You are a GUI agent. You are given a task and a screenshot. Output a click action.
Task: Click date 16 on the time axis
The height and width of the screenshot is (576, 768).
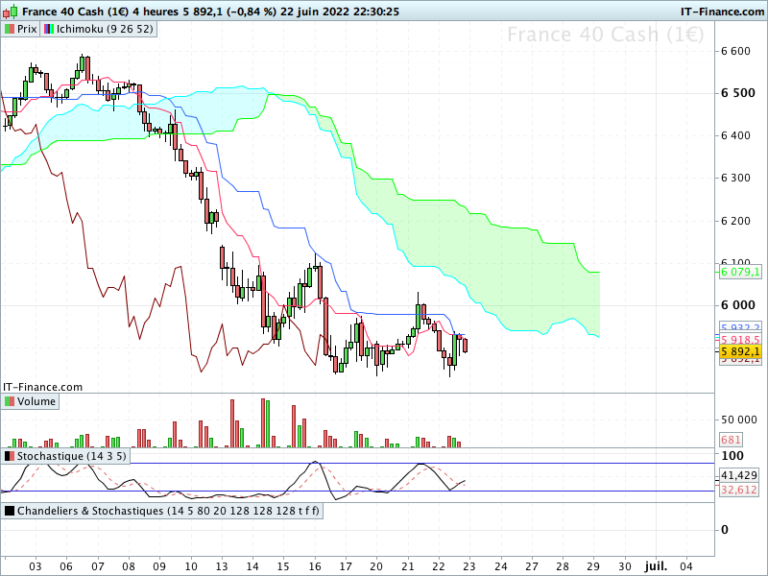click(x=315, y=566)
